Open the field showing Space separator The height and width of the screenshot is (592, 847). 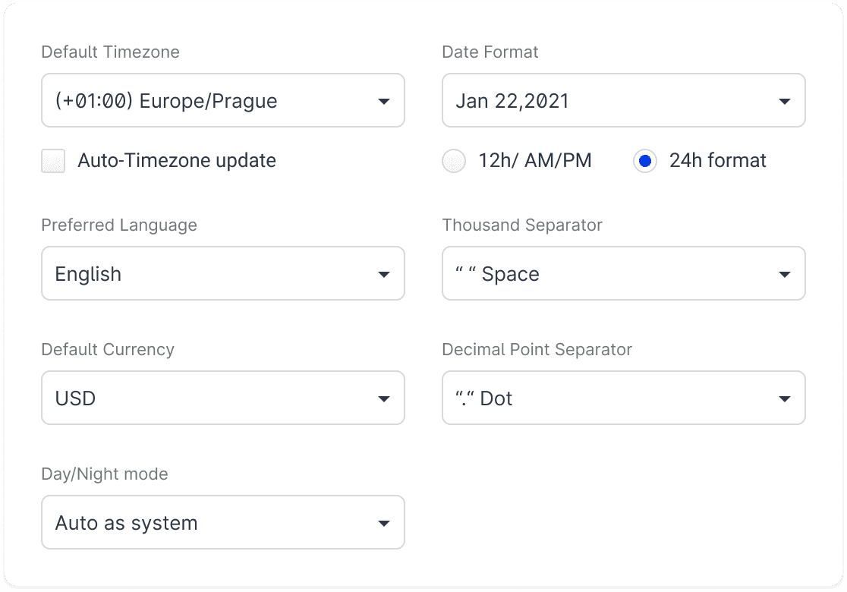coord(607,274)
